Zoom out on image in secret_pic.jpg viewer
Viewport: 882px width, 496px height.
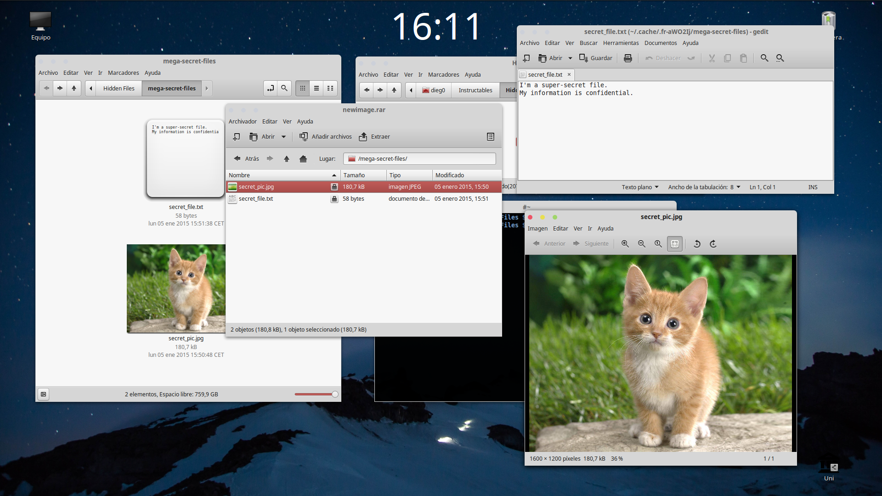[x=642, y=243]
